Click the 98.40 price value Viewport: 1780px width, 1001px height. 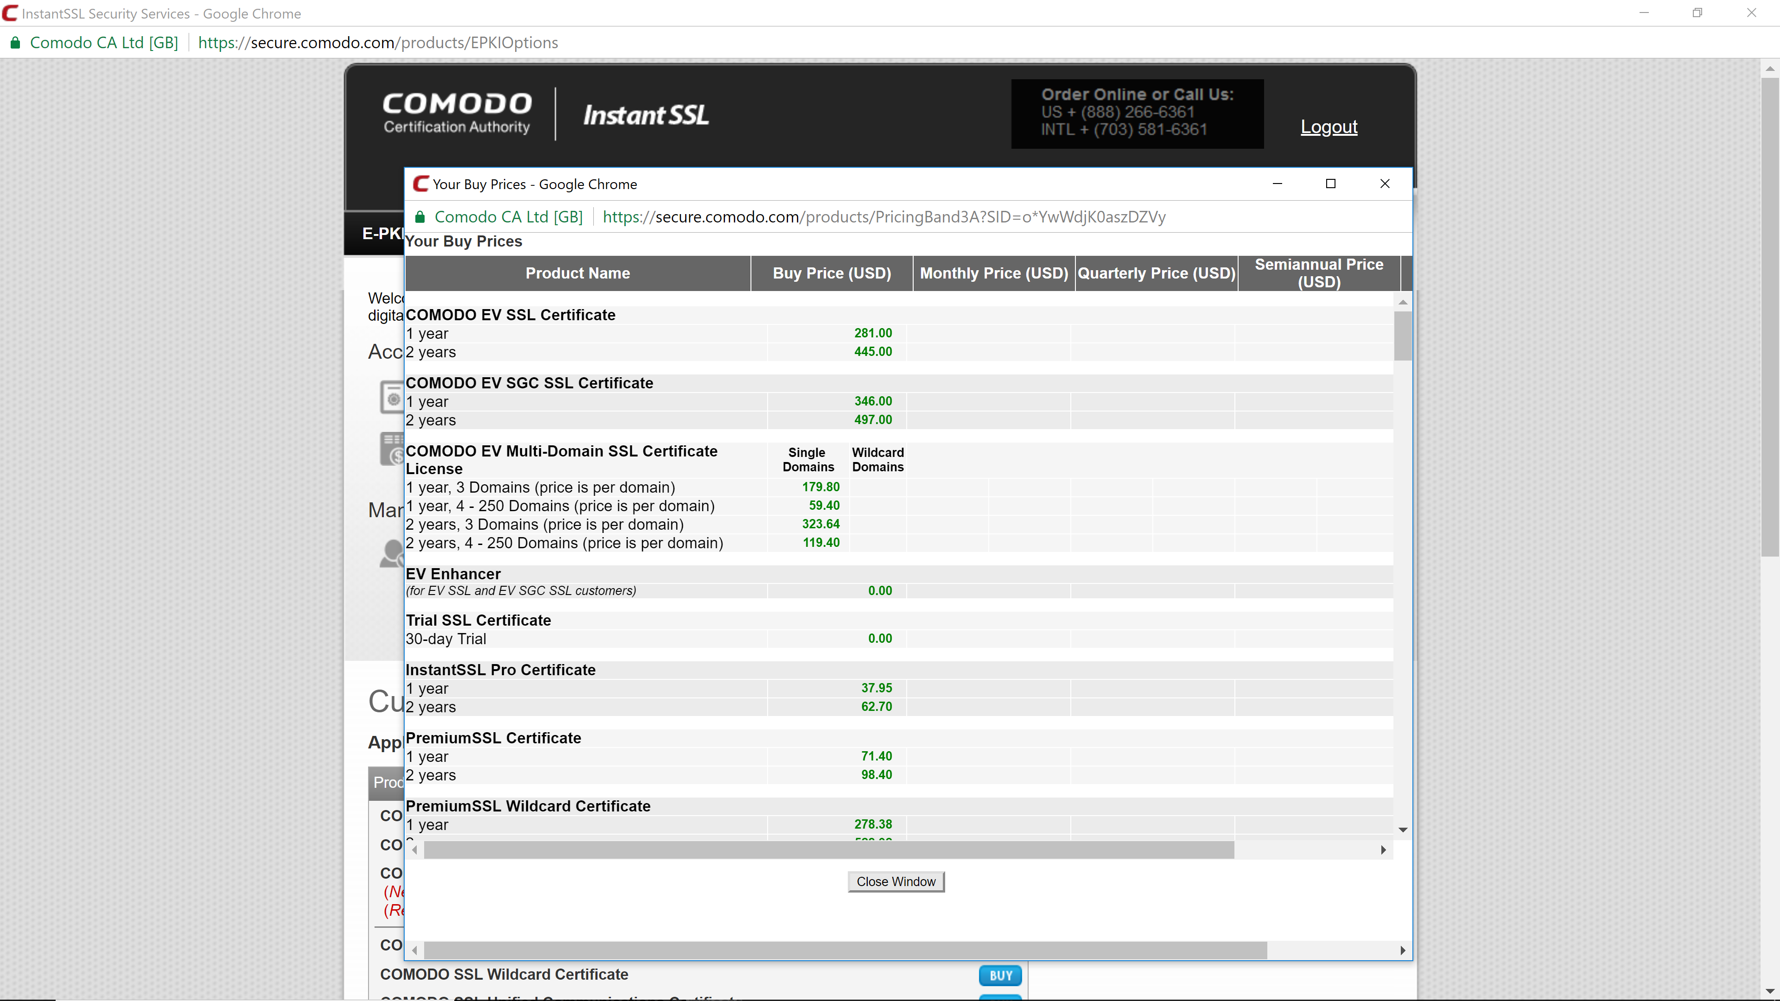point(876,775)
